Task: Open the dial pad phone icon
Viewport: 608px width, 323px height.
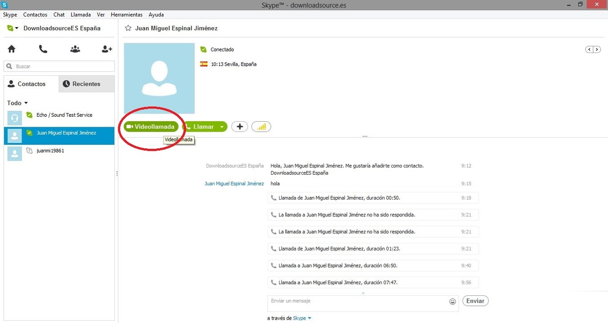Action: pos(43,49)
